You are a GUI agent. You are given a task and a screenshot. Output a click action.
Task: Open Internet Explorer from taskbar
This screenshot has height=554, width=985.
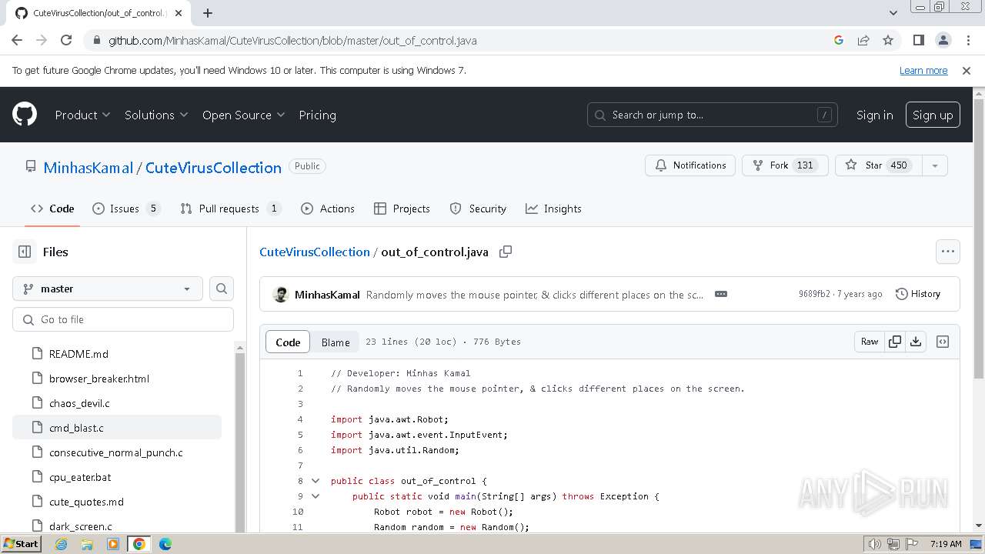coord(62,544)
